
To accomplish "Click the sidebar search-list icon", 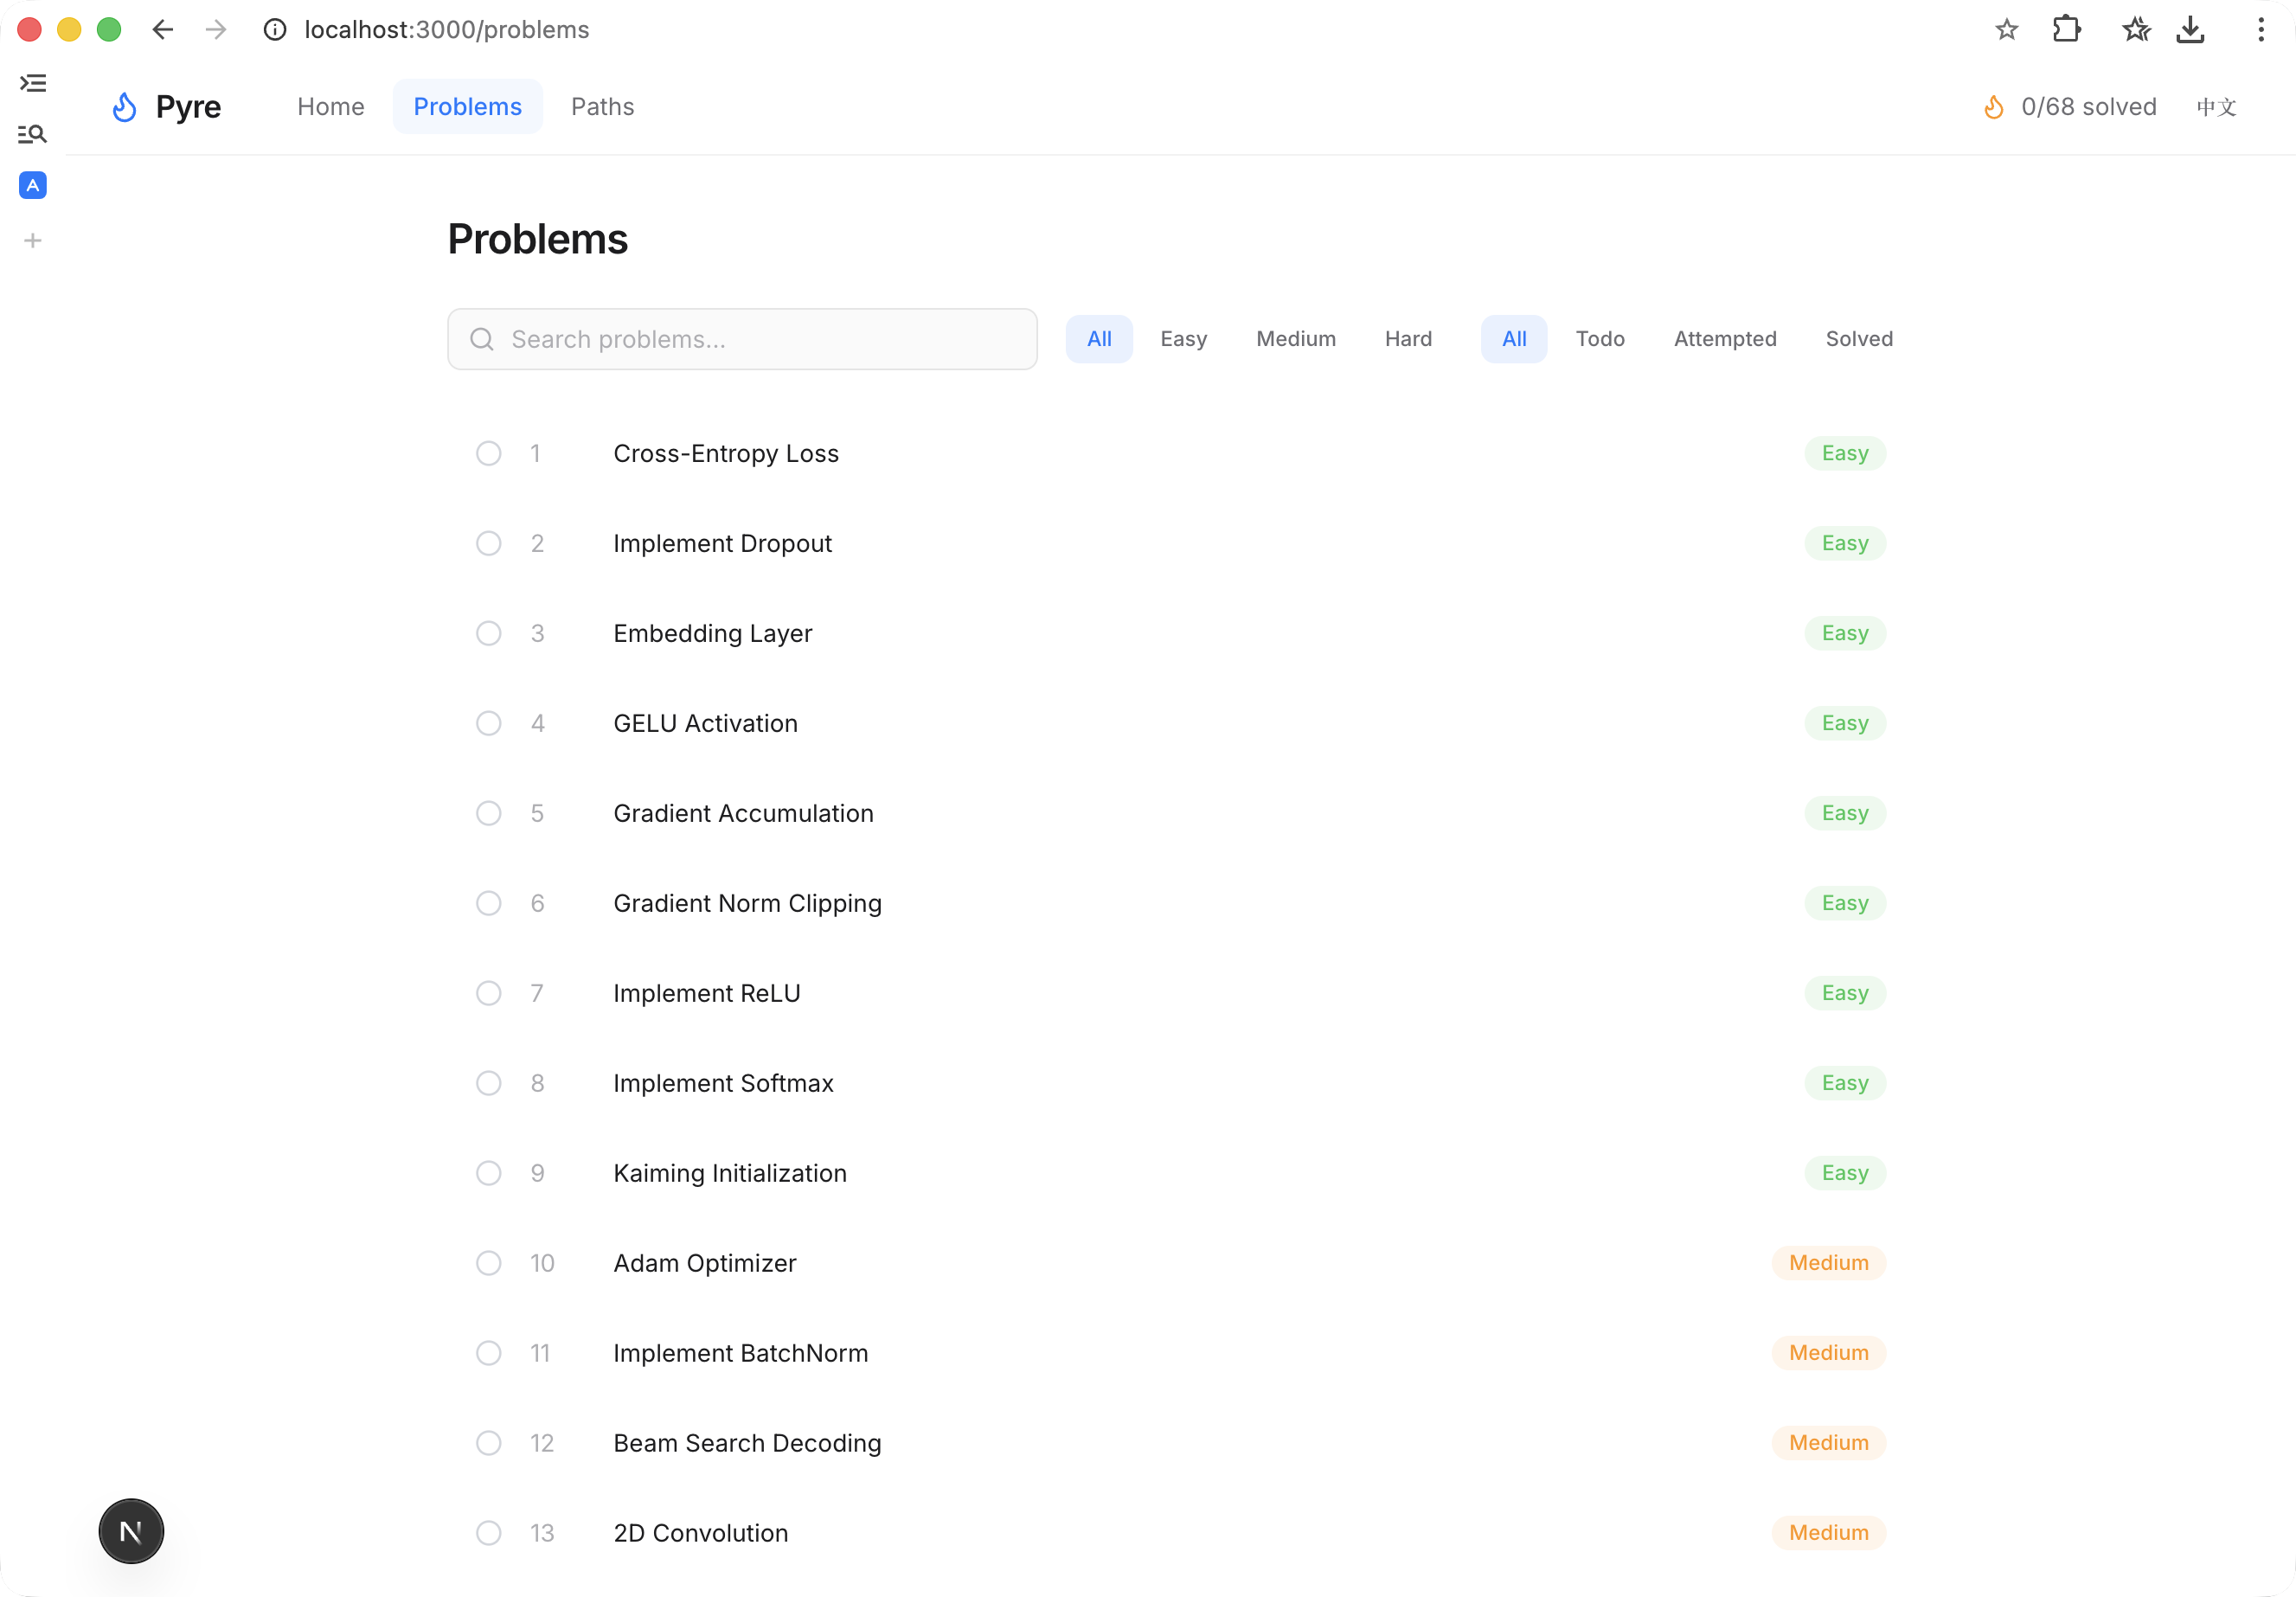I will [x=33, y=134].
